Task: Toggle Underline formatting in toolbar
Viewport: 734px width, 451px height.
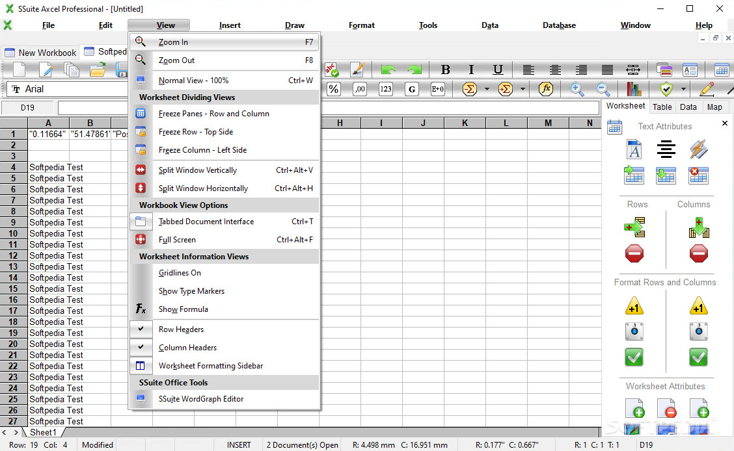Action: tap(498, 70)
